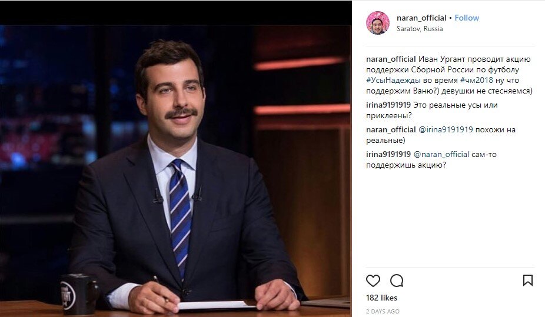Save post with bookmark icon
The height and width of the screenshot is (317, 545).
pyautogui.click(x=527, y=280)
